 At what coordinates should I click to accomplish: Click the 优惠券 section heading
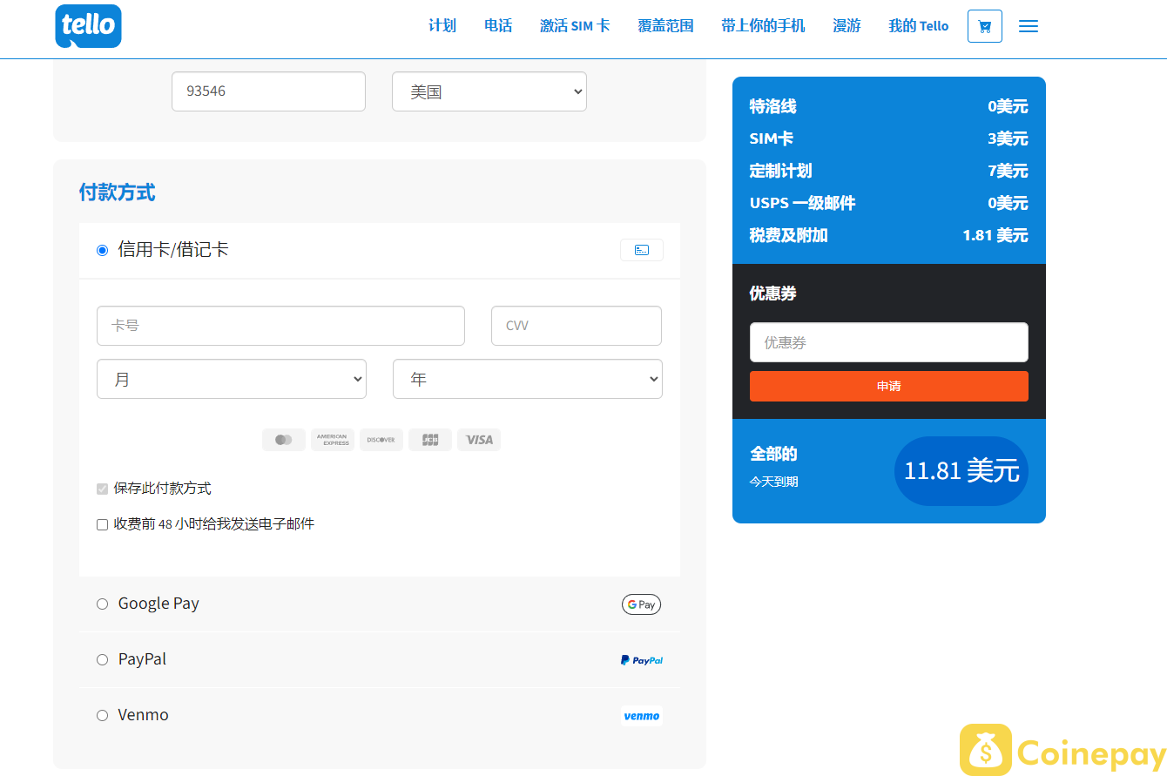[x=773, y=294]
